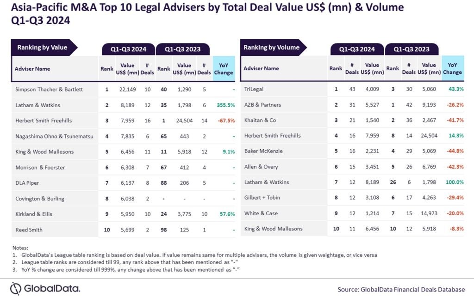
Task: Click Q1-Q3 2024 tab in value table
Action: point(128,49)
